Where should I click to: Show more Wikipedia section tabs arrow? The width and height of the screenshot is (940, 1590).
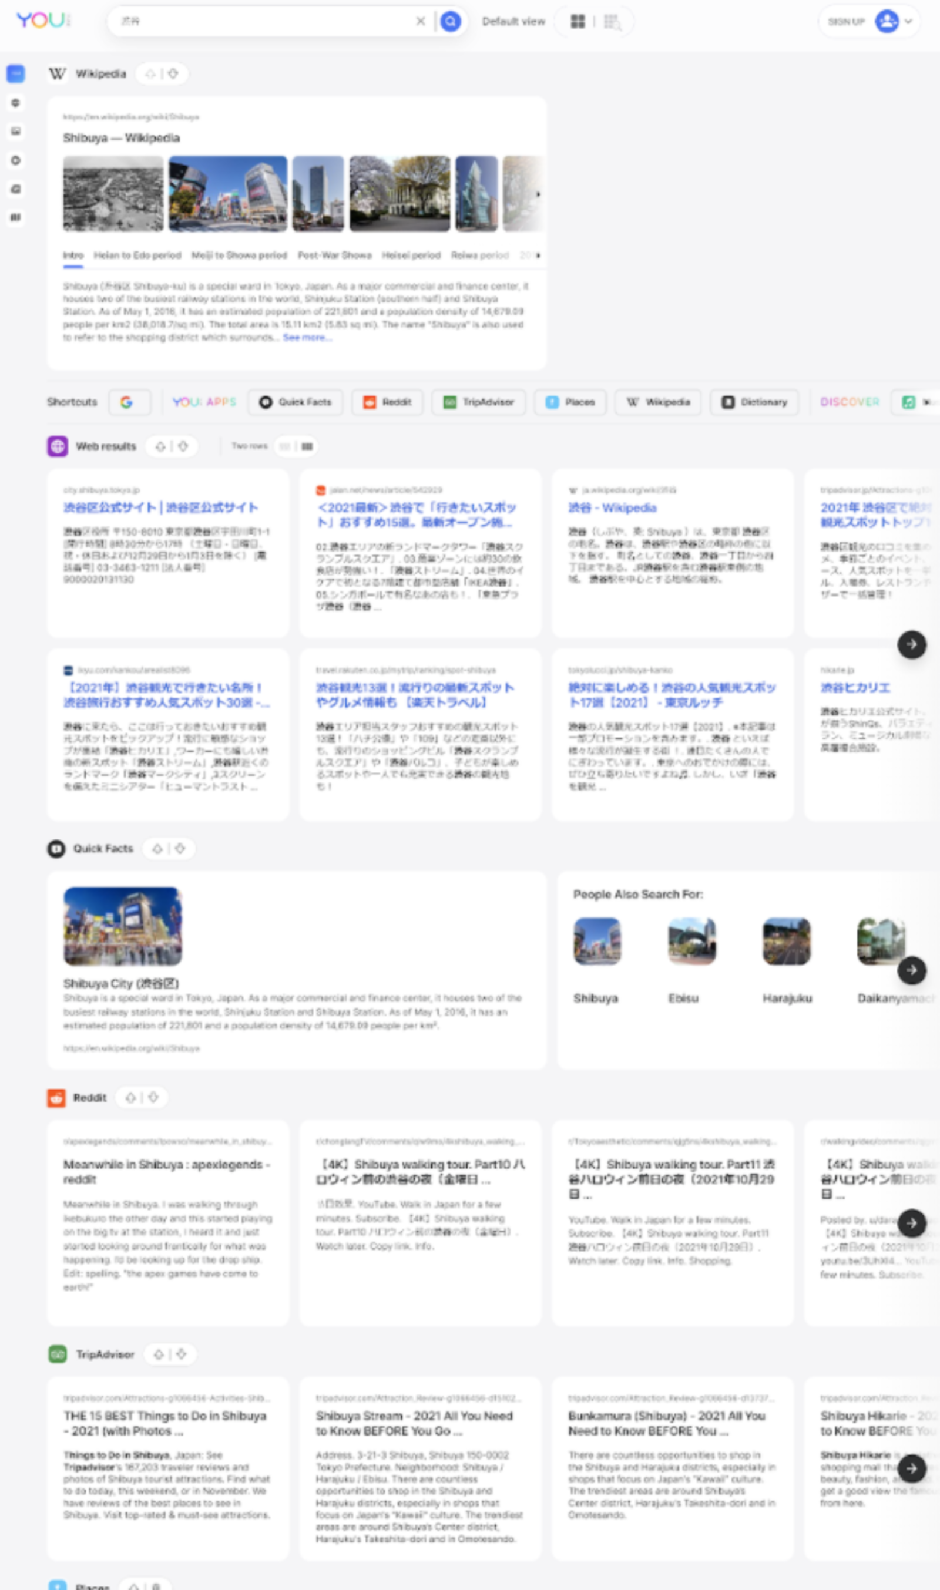coord(538,255)
